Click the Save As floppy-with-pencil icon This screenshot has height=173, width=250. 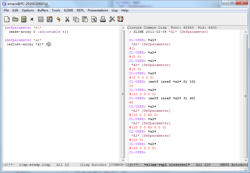point(49,19)
